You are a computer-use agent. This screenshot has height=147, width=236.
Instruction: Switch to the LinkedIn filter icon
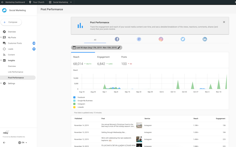pos(205,39)
